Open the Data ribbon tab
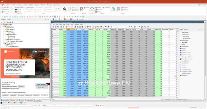 click(14, 5)
